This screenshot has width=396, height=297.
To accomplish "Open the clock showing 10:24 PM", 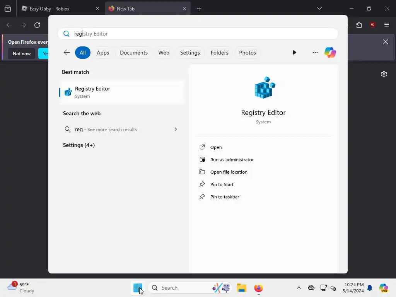I will (x=353, y=288).
